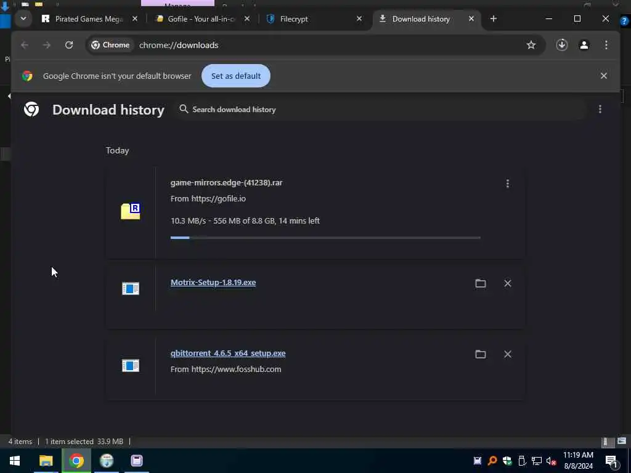Bookmark this page with the star icon

pyautogui.click(x=531, y=45)
